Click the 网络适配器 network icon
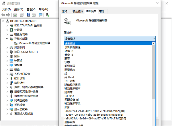The image size is (172, 126). 11,100
